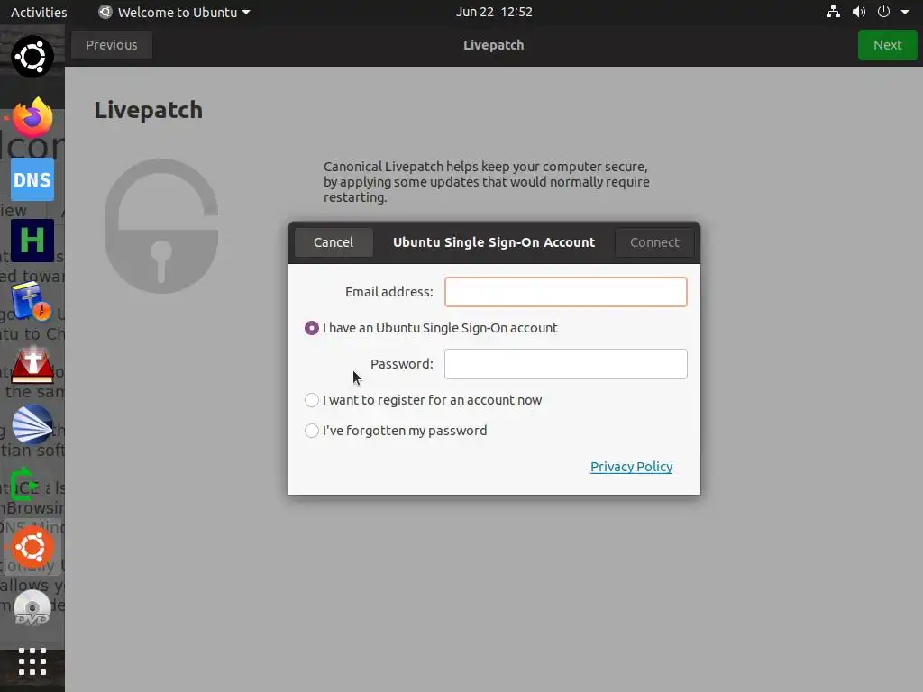Open the DVD disc icon in dock
923x692 pixels.
pyautogui.click(x=32, y=606)
